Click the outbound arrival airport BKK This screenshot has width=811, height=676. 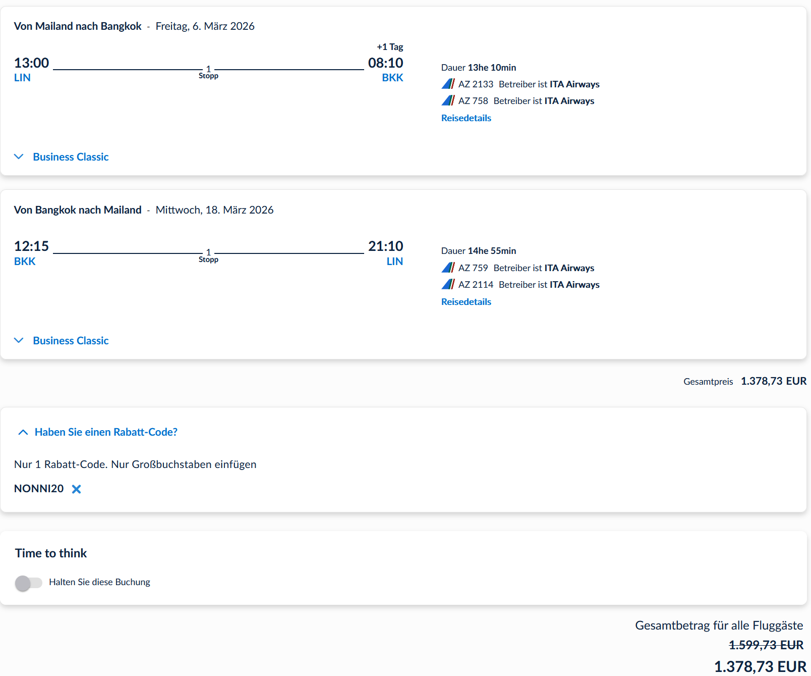[x=392, y=78]
